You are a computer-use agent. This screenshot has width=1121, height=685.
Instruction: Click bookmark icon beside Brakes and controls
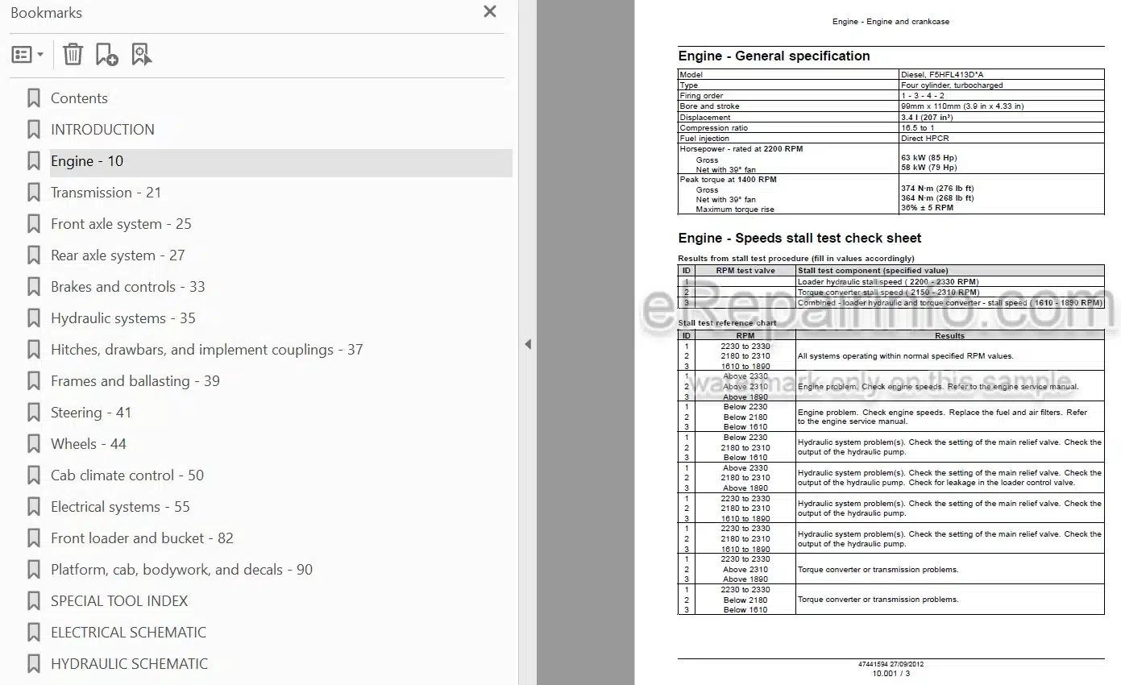tap(33, 287)
